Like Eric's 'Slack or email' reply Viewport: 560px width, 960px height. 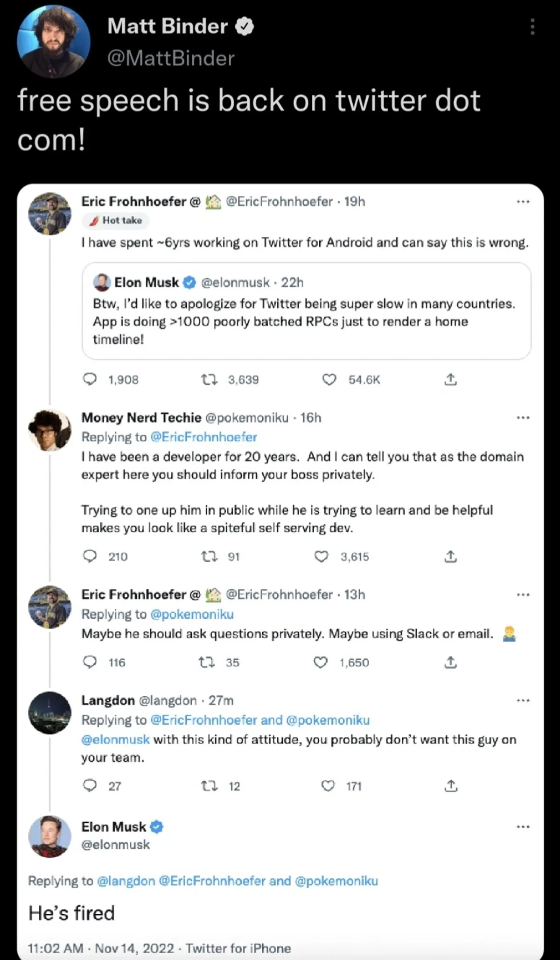point(320,663)
